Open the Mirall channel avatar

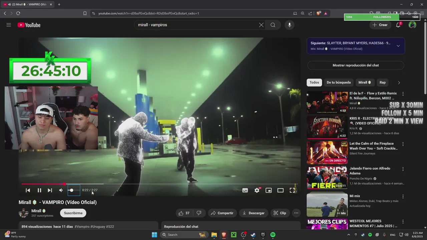pyautogui.click(x=24, y=213)
